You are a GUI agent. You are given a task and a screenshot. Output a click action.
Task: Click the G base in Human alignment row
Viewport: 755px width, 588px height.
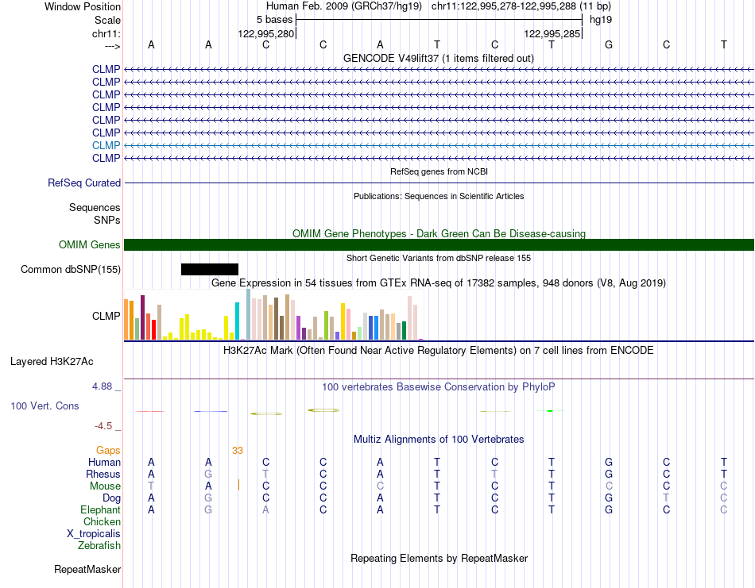tap(609, 462)
